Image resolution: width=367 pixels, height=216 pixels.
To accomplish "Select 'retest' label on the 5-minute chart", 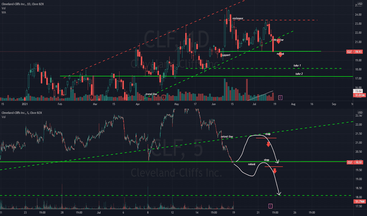I will pyautogui.click(x=252, y=165).
